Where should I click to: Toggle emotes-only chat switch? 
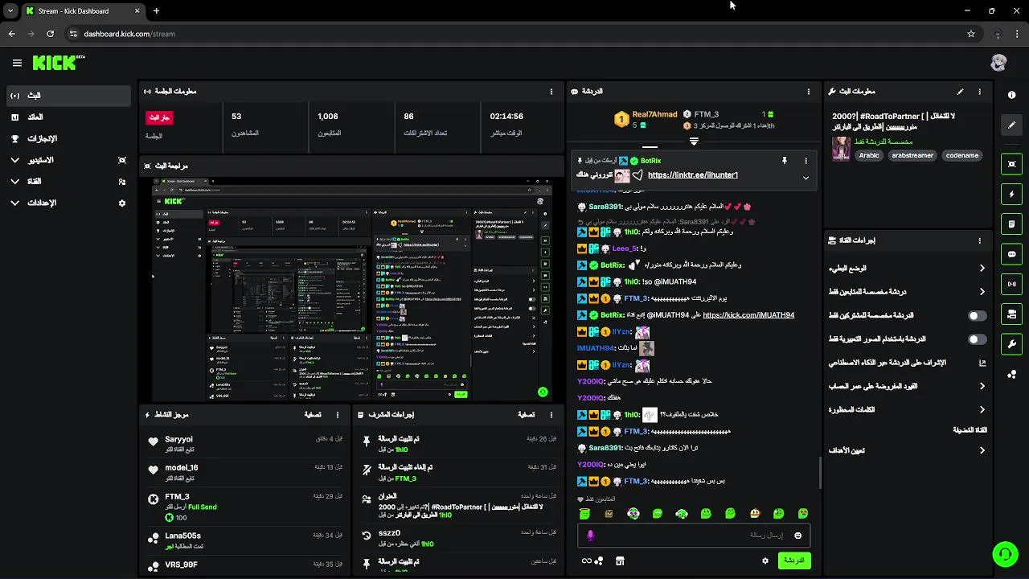click(x=977, y=339)
